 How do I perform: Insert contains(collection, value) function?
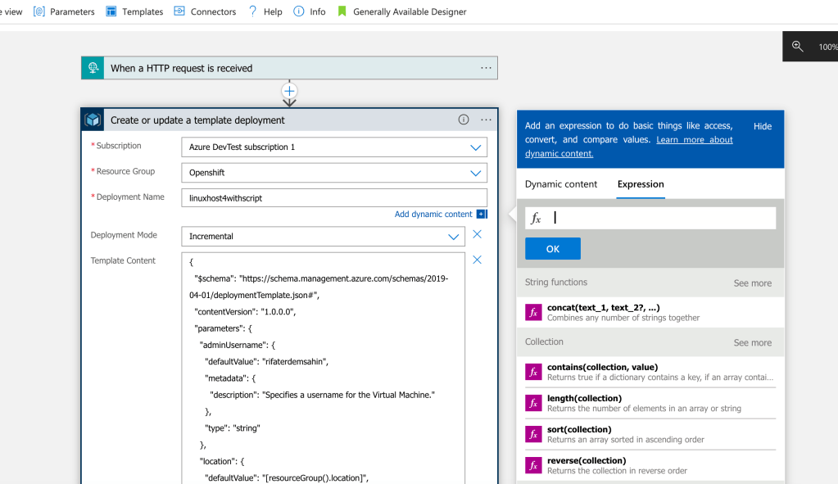(x=650, y=372)
